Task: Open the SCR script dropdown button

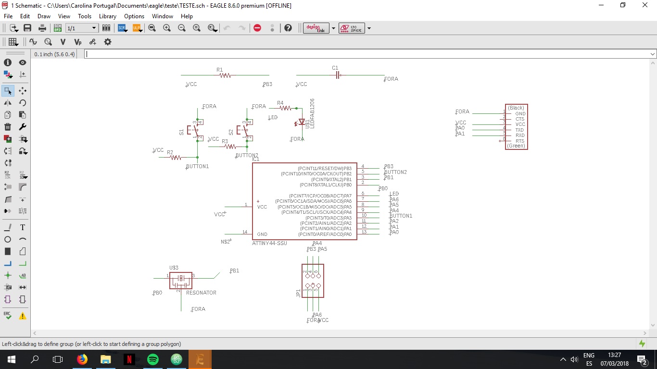Action: (122, 28)
